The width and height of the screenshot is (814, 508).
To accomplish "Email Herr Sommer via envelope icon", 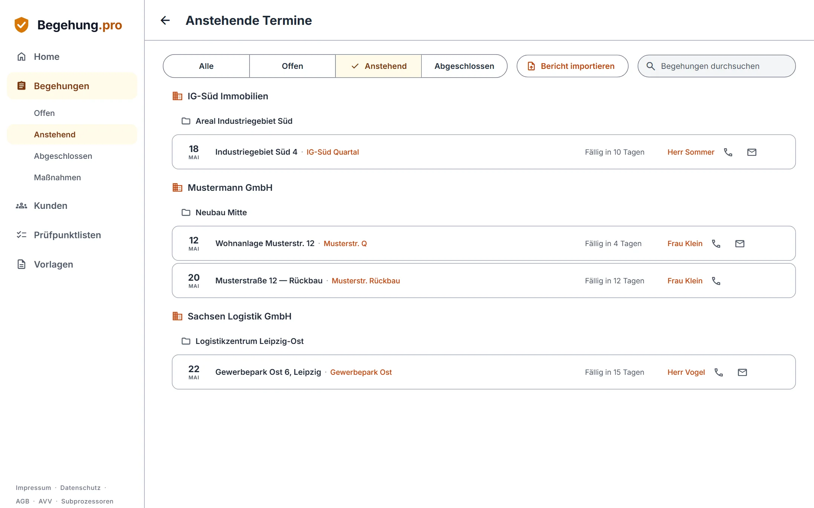I will click(752, 152).
